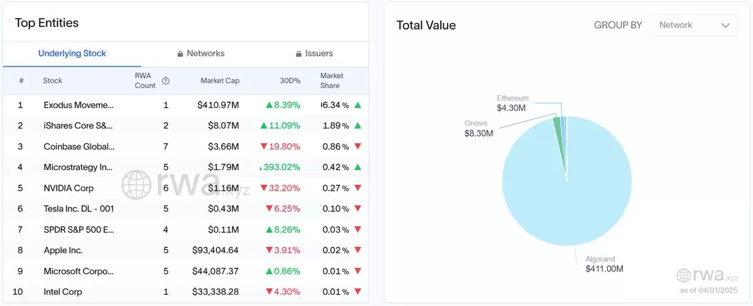Click the $8.07M market cap value
This screenshot has width=753, height=306.
pos(224,125)
